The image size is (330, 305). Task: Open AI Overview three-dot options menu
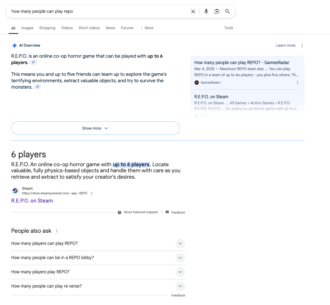pos(302,46)
